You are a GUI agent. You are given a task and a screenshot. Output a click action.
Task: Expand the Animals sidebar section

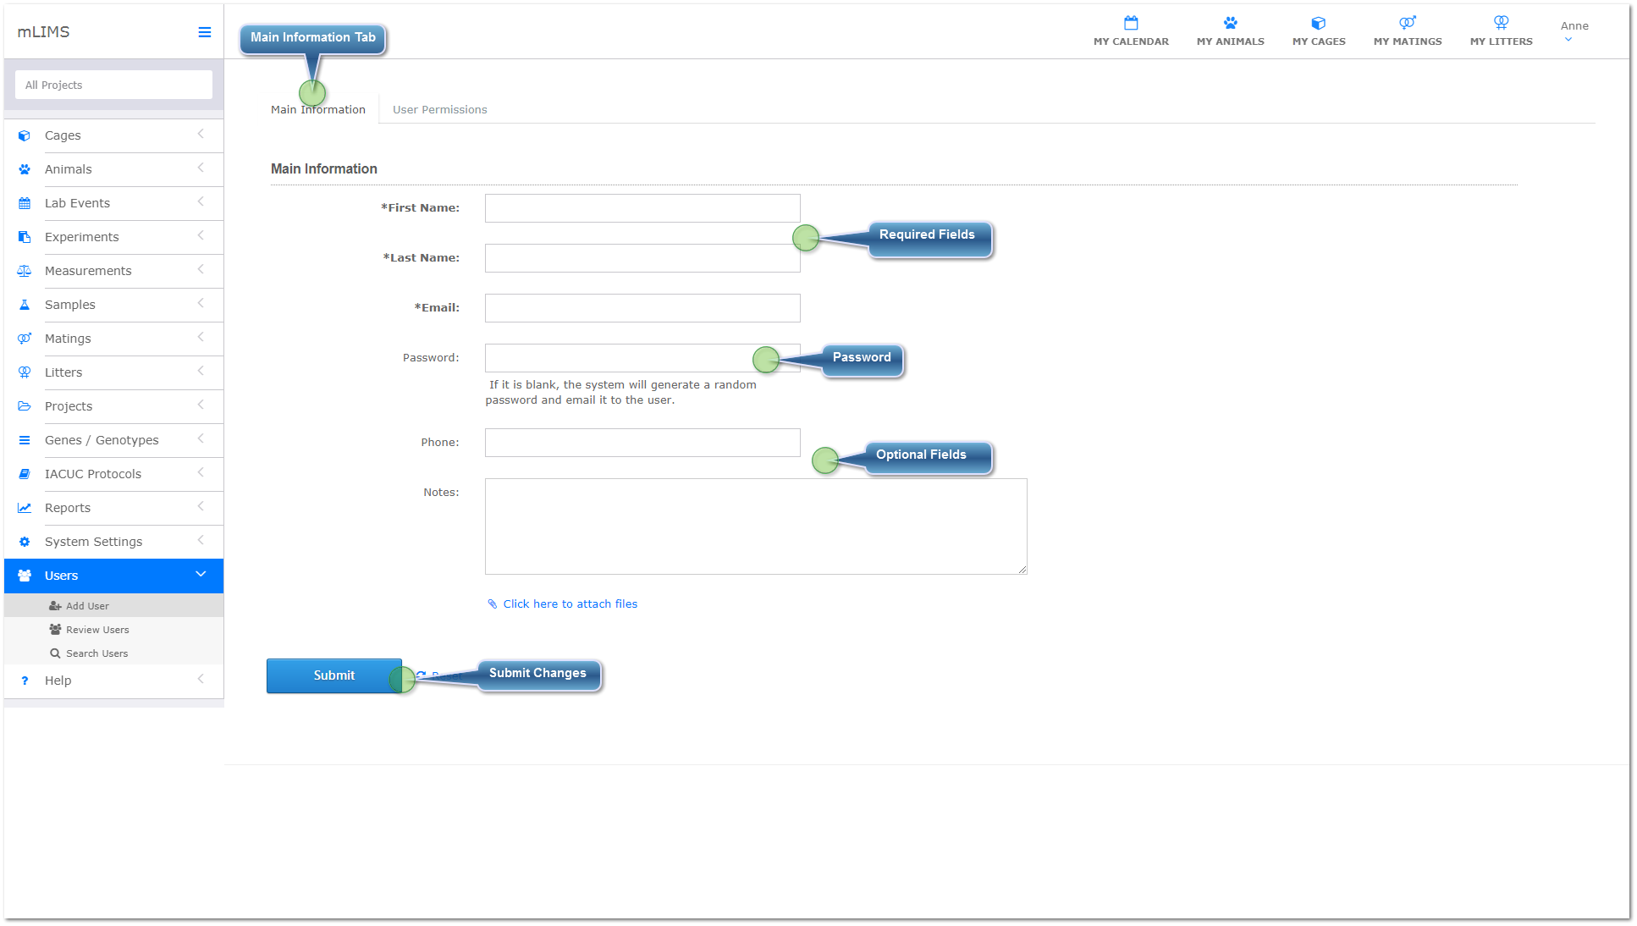(200, 168)
